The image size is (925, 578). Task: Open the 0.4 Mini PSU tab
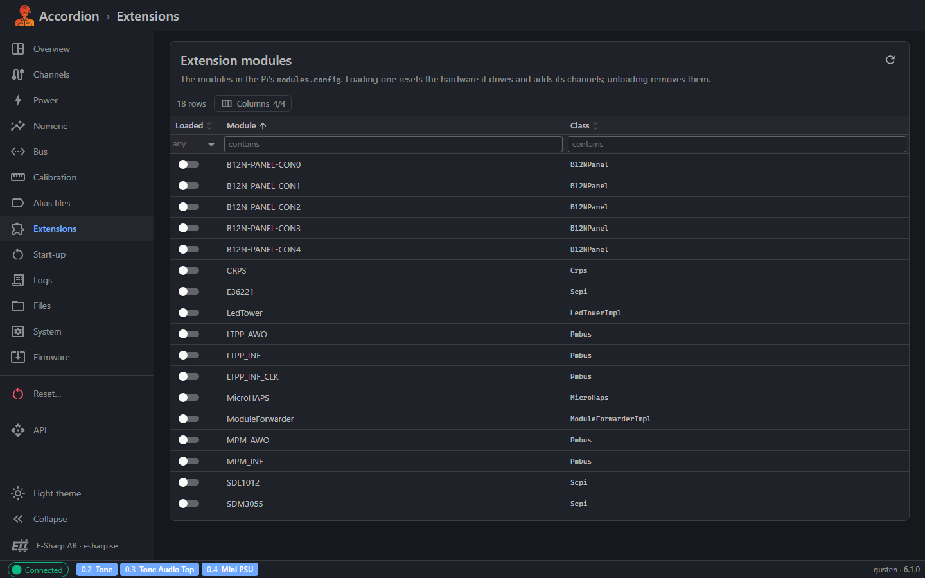[x=230, y=570]
